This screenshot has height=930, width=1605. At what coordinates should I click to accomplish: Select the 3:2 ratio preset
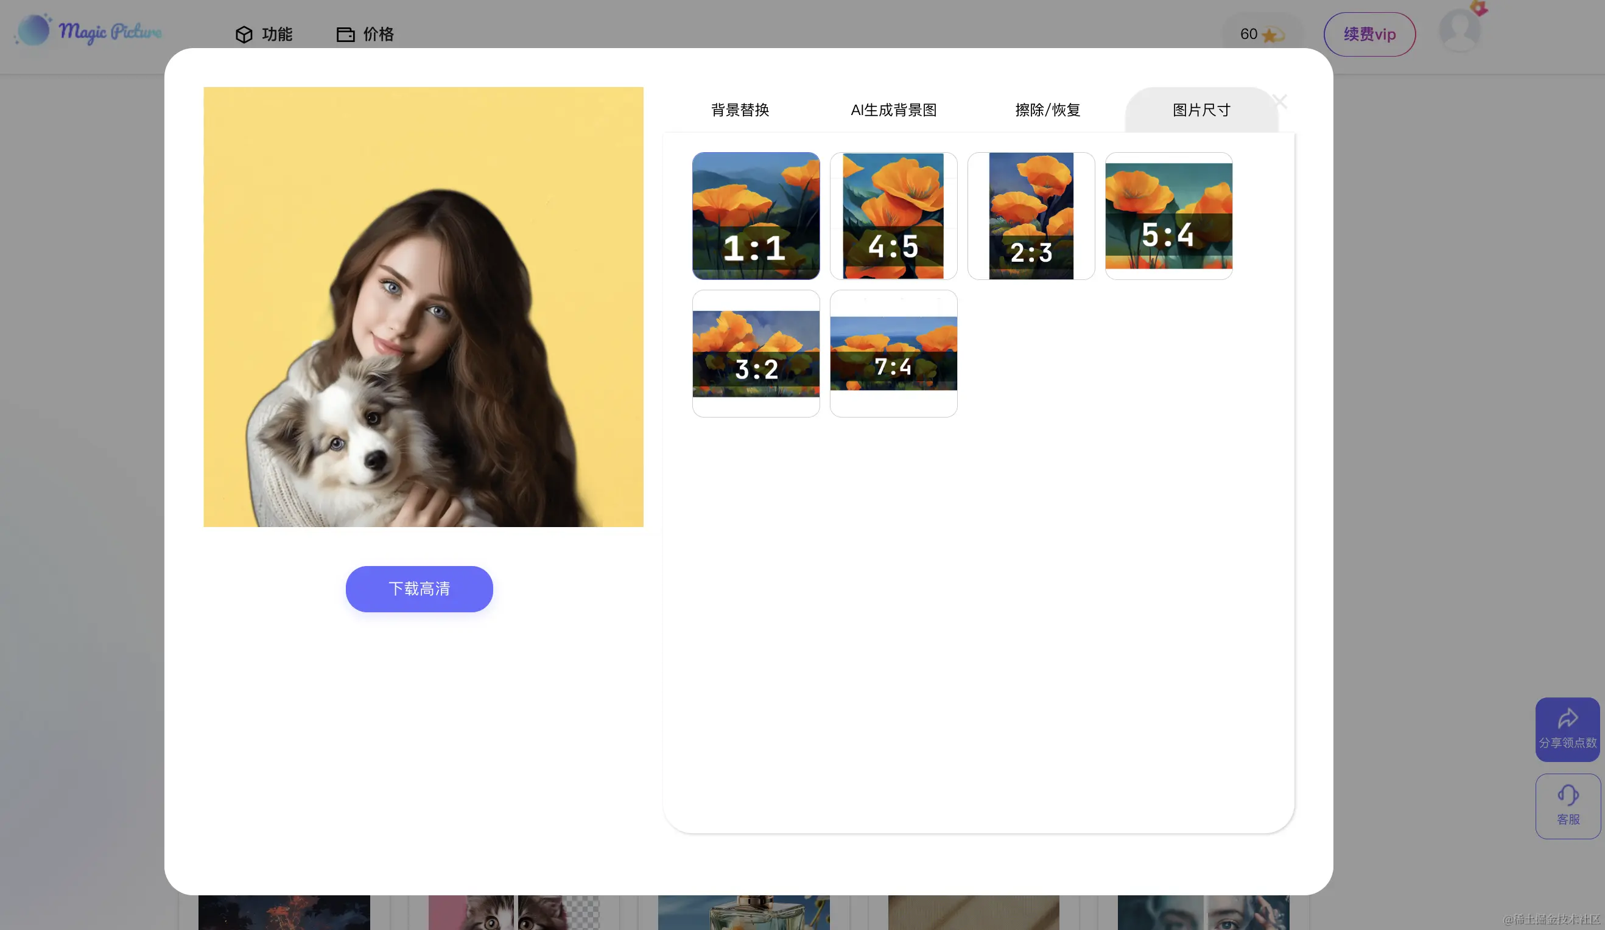pyautogui.click(x=756, y=353)
